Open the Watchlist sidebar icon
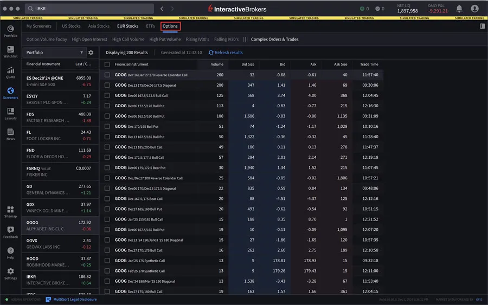Viewport: 488px width, 305px height. click(x=11, y=49)
